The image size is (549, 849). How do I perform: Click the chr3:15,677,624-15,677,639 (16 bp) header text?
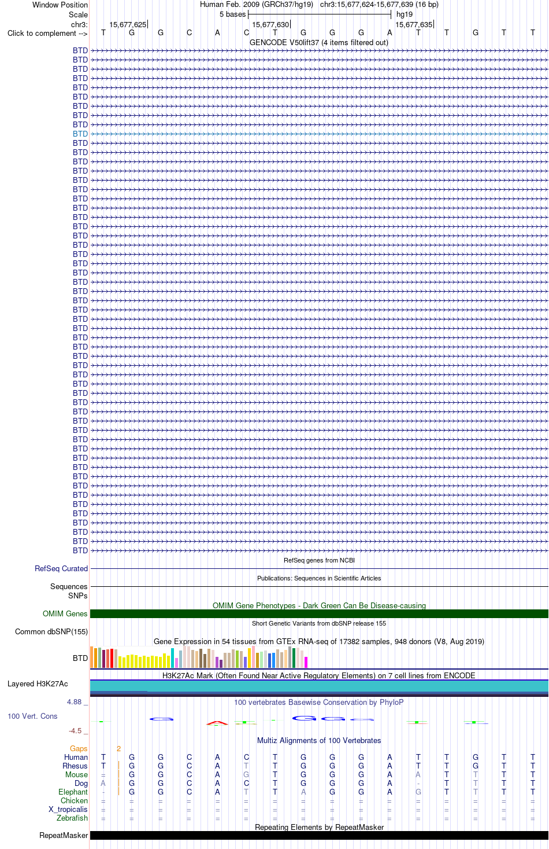(x=379, y=5)
